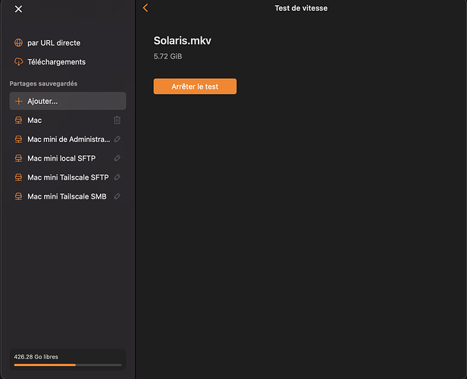Stop the speed test with Arrêter le test

tap(195, 86)
